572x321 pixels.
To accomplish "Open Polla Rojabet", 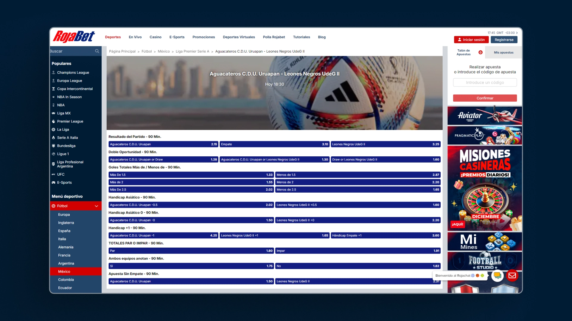I will 274,37.
